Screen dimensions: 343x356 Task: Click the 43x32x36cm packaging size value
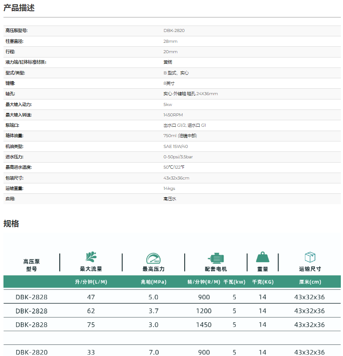point(176,178)
